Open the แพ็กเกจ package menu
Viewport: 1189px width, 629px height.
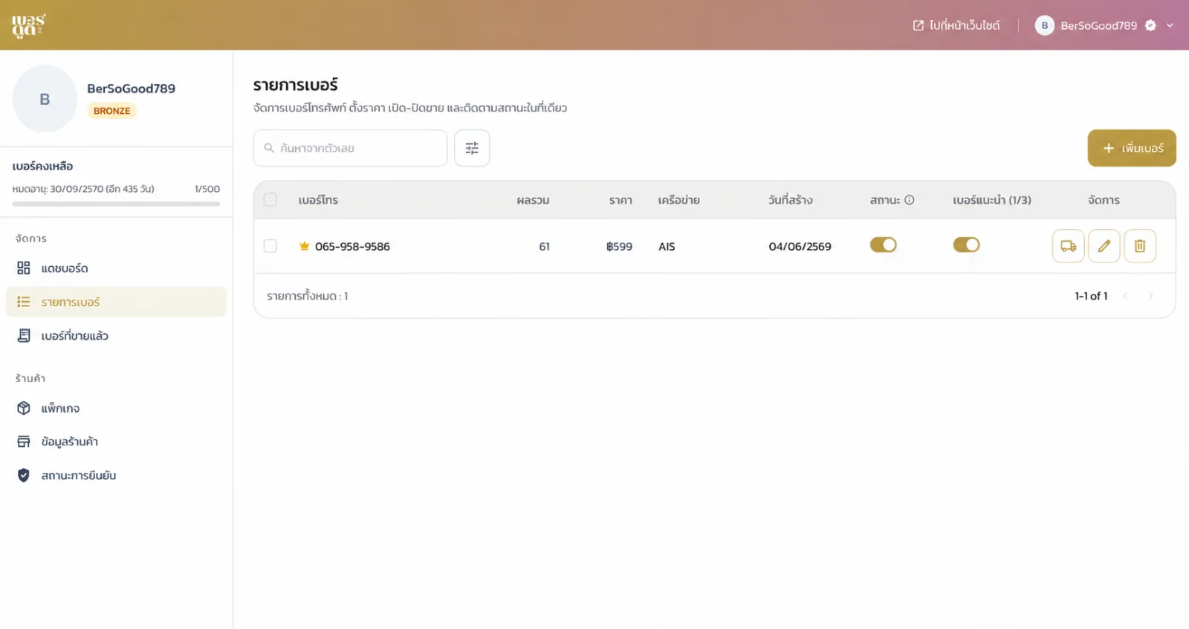pyautogui.click(x=116, y=408)
